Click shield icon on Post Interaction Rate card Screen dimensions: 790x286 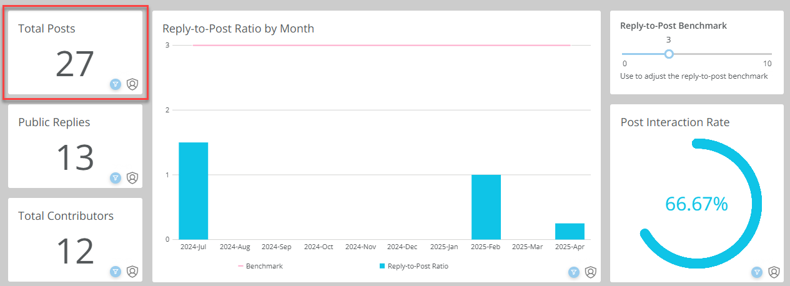tap(774, 272)
